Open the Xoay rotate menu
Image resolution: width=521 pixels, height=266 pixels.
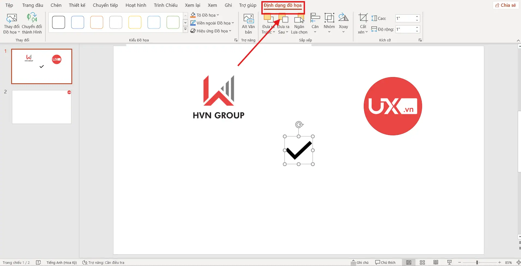click(343, 24)
